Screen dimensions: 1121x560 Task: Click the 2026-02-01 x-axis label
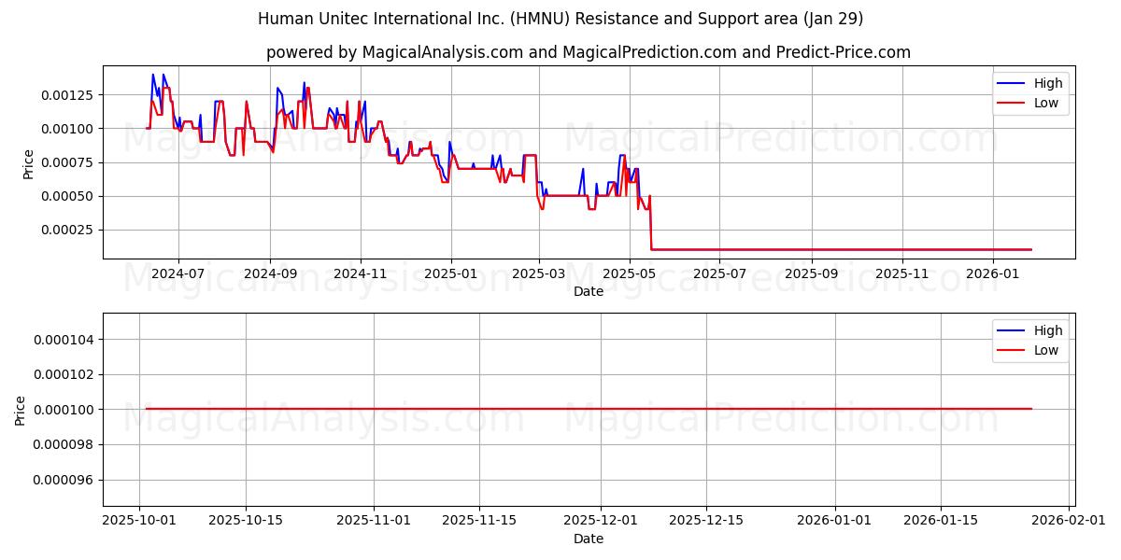pyautogui.click(x=1068, y=522)
